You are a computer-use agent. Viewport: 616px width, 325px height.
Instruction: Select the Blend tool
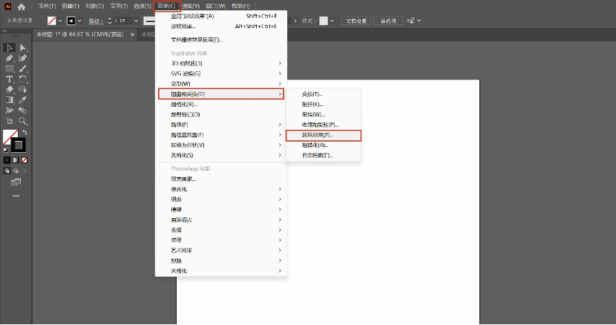click(23, 111)
